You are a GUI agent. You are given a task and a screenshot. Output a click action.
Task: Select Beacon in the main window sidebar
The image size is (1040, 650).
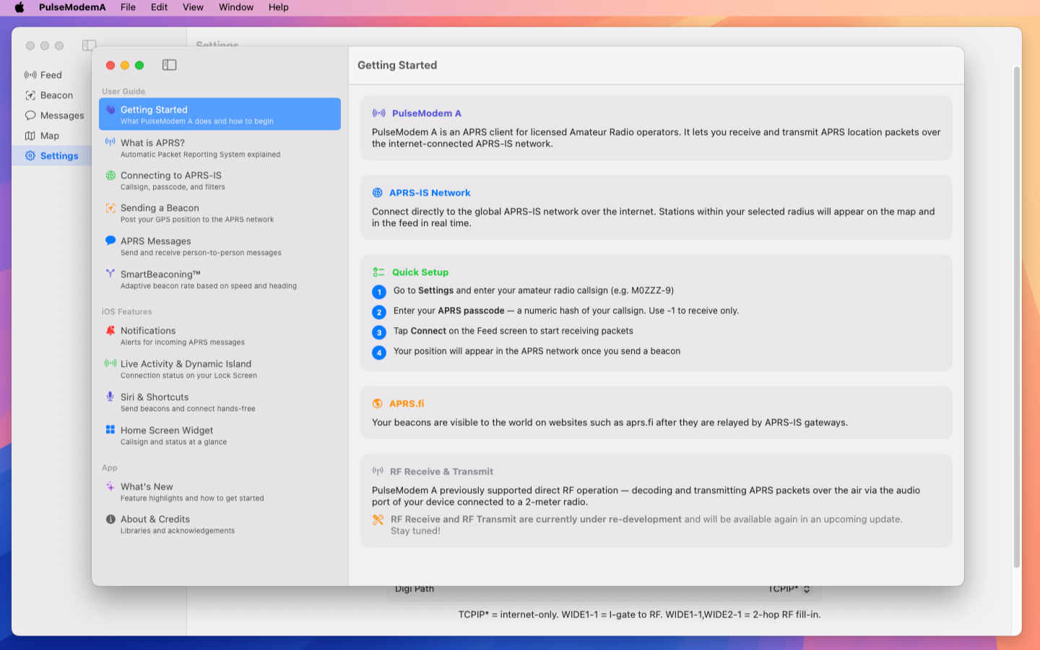(x=51, y=95)
